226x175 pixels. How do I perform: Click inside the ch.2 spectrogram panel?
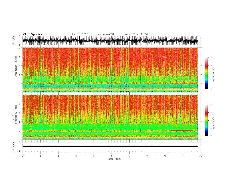coord(110,117)
